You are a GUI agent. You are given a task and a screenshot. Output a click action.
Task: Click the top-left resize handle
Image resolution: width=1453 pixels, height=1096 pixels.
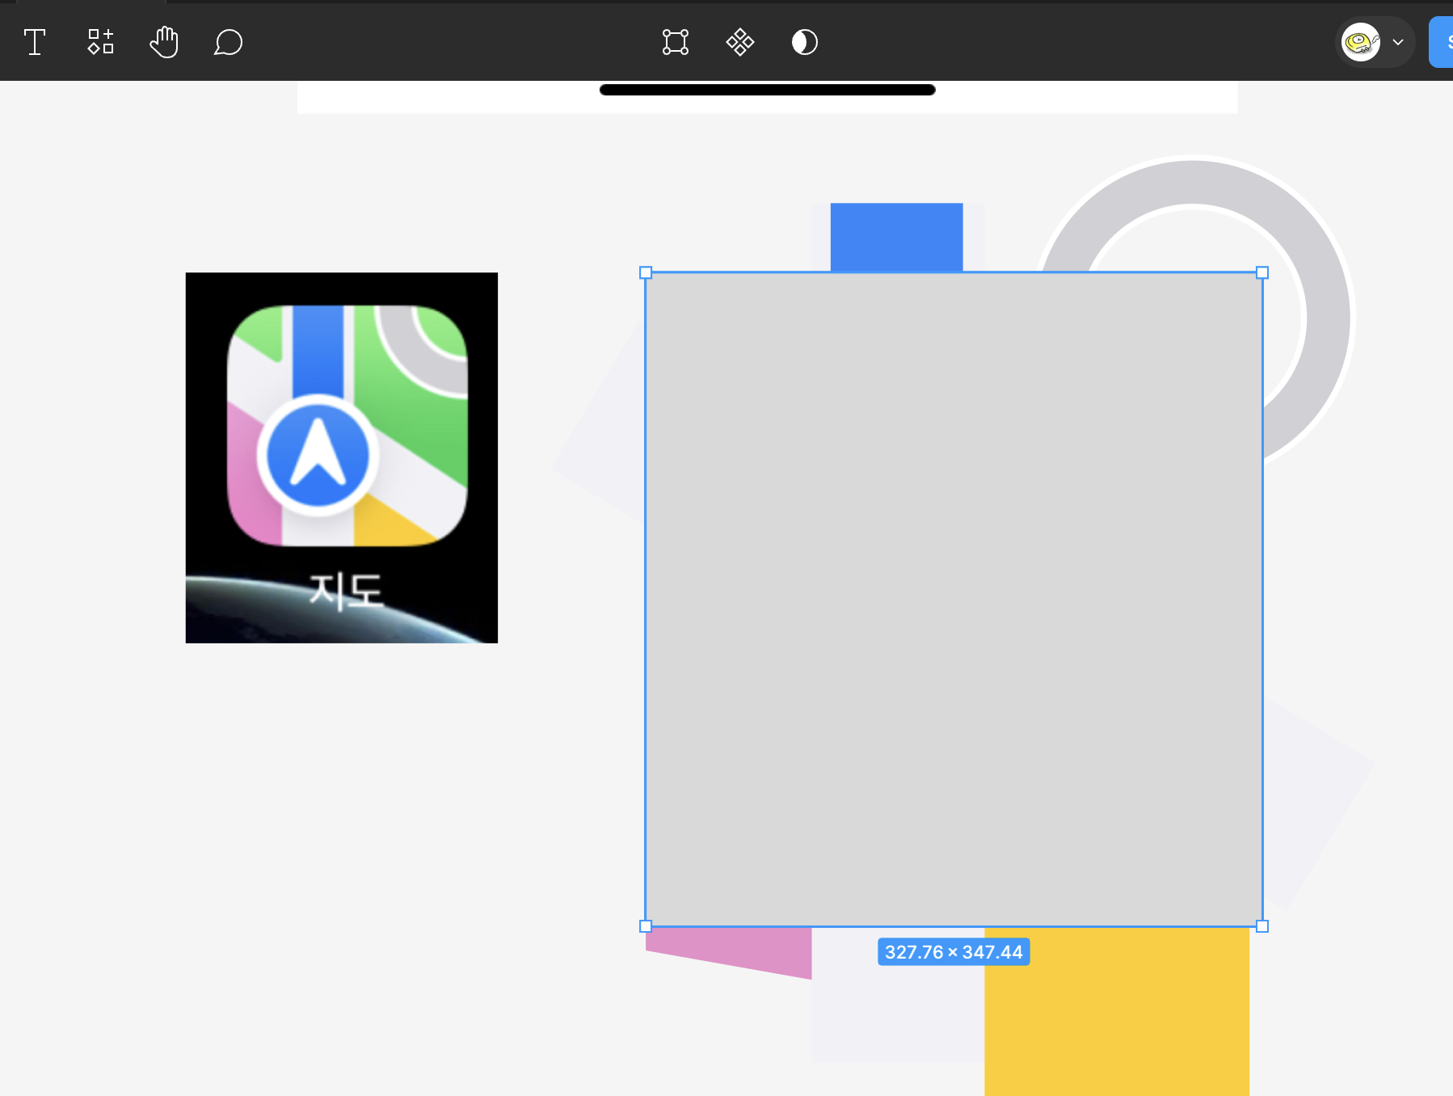(646, 273)
